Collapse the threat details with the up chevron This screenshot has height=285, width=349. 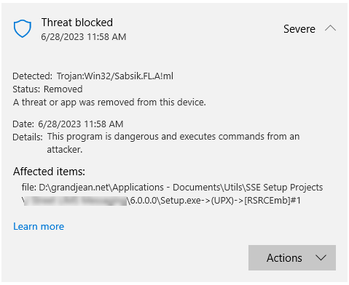330,28
